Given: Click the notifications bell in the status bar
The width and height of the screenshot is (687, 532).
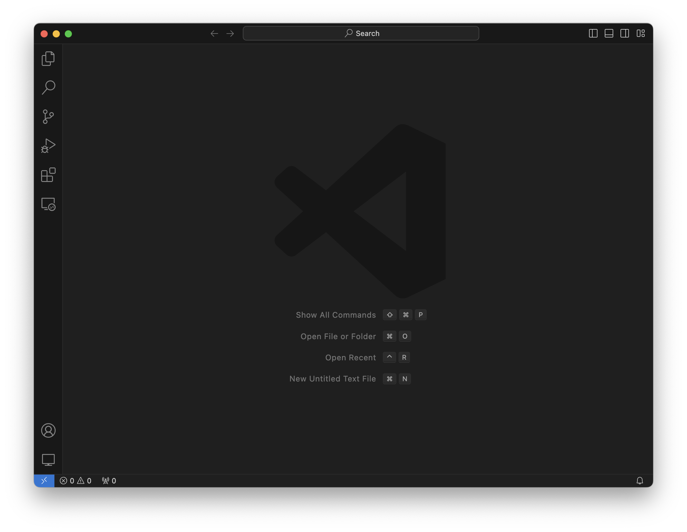Looking at the screenshot, I should (640, 480).
